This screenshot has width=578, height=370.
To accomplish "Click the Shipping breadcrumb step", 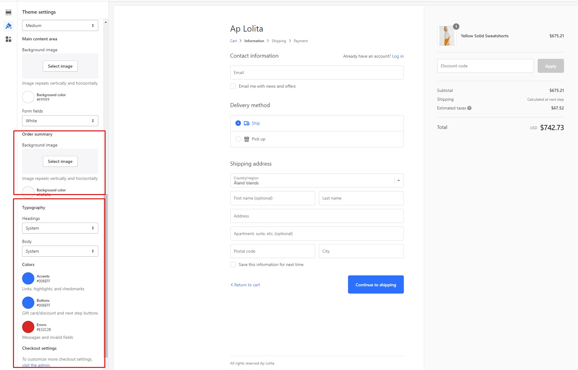I will tap(279, 41).
